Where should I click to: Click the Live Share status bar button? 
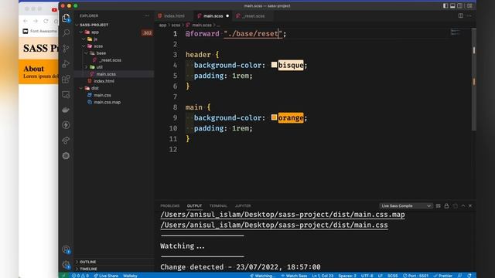pyautogui.click(x=106, y=276)
